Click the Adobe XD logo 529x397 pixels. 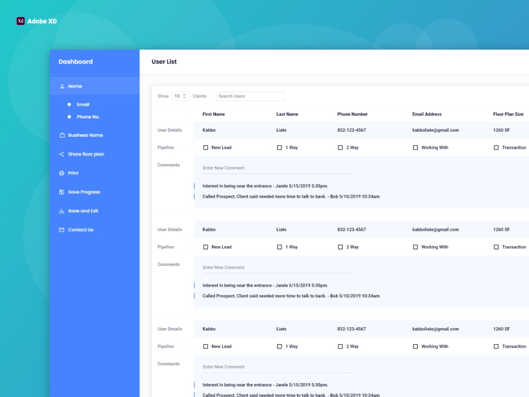(x=20, y=21)
